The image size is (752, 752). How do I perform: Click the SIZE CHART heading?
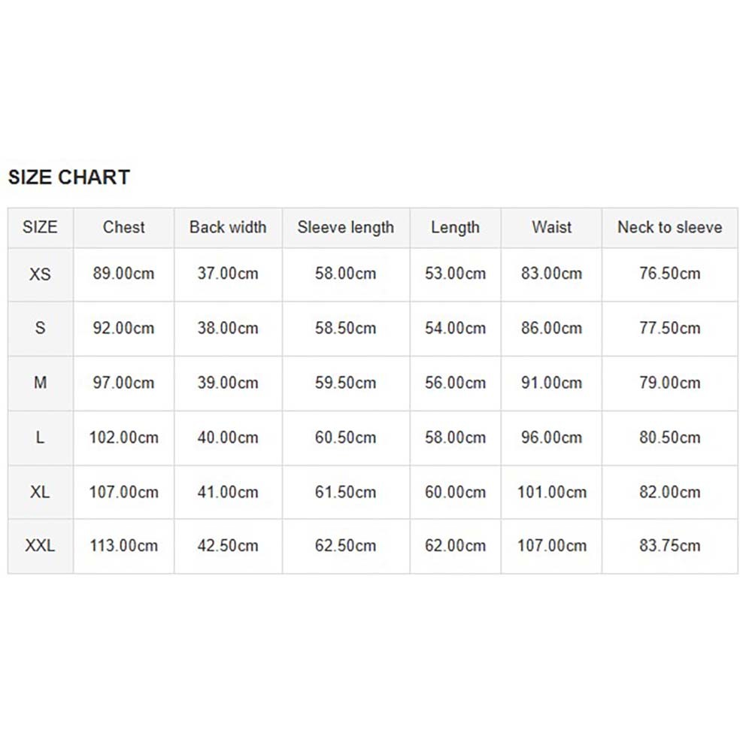(69, 177)
